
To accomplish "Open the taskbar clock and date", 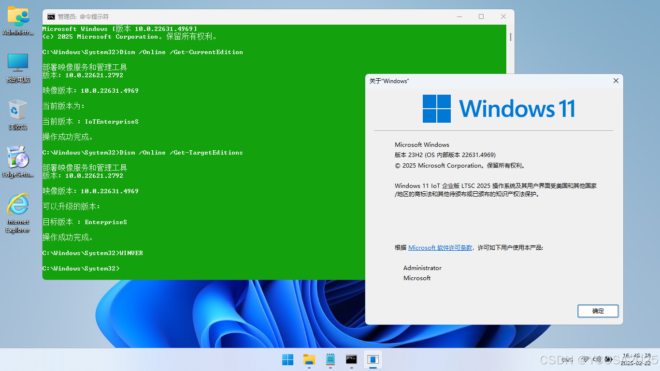I will (636, 359).
